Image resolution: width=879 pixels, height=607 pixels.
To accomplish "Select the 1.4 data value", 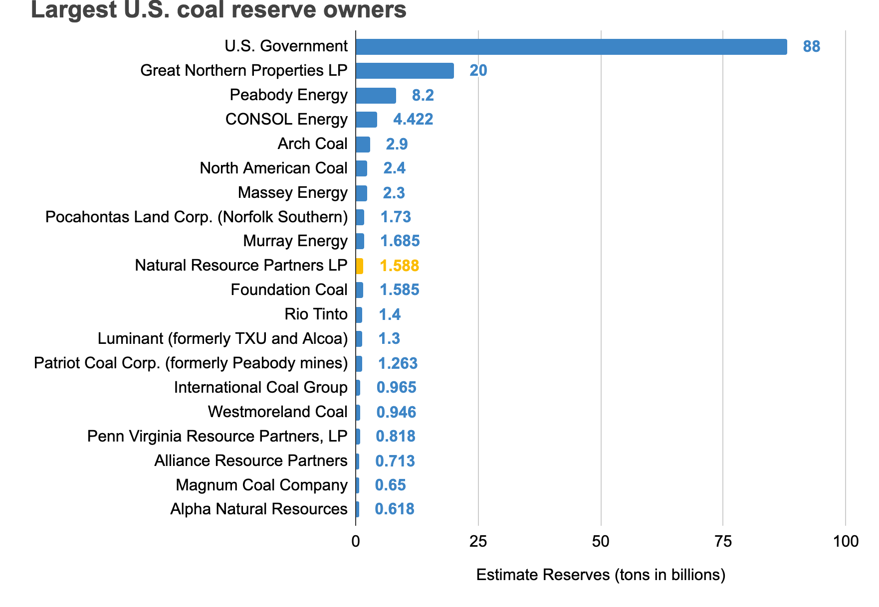I will 390,315.
